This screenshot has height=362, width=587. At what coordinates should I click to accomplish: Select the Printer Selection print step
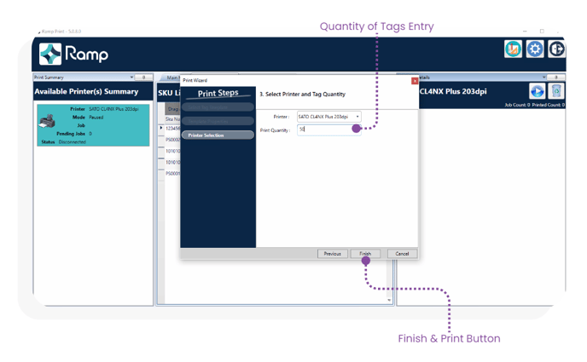pyautogui.click(x=218, y=135)
